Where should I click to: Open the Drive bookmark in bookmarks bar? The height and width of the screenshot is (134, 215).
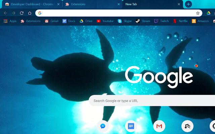point(86,21)
